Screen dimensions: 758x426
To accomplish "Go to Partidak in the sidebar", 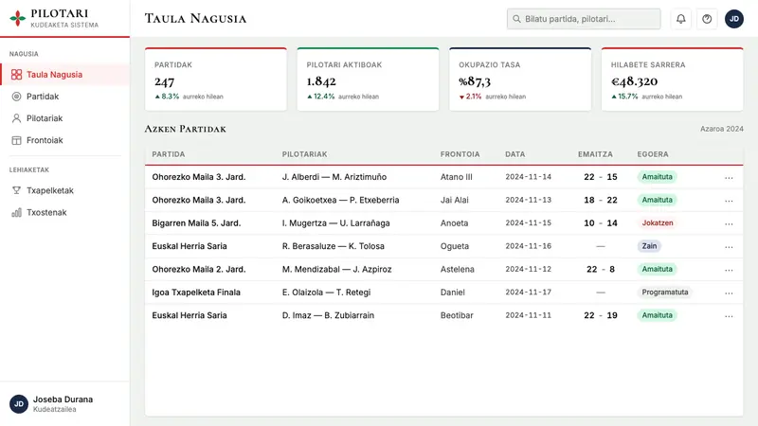I will 64,97.
